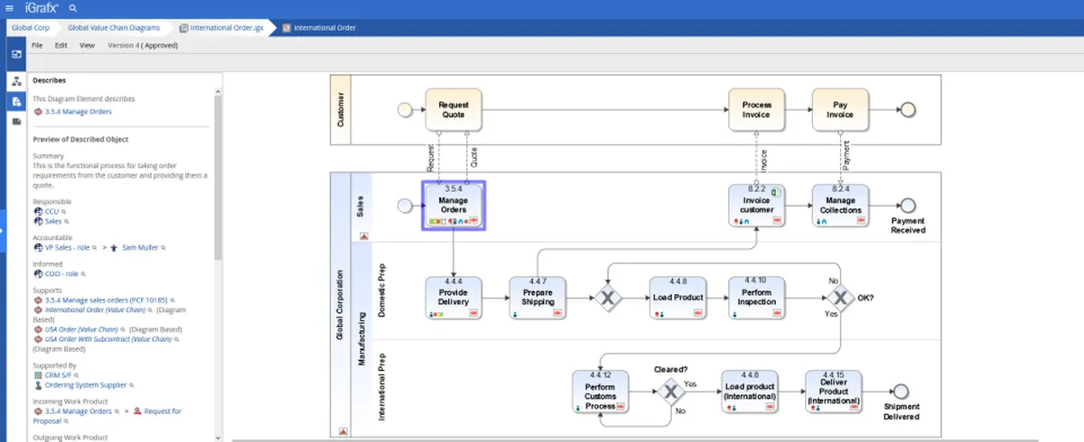Expand the collapsed left edge panel arrow
Screen dimensions: 1084x442
click(3, 233)
